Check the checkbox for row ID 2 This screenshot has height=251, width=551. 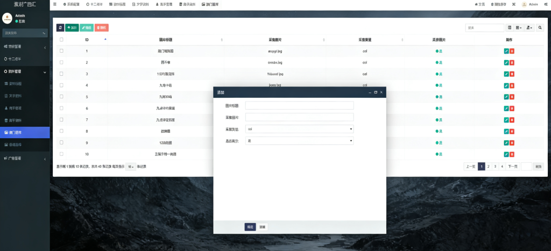[x=61, y=62]
